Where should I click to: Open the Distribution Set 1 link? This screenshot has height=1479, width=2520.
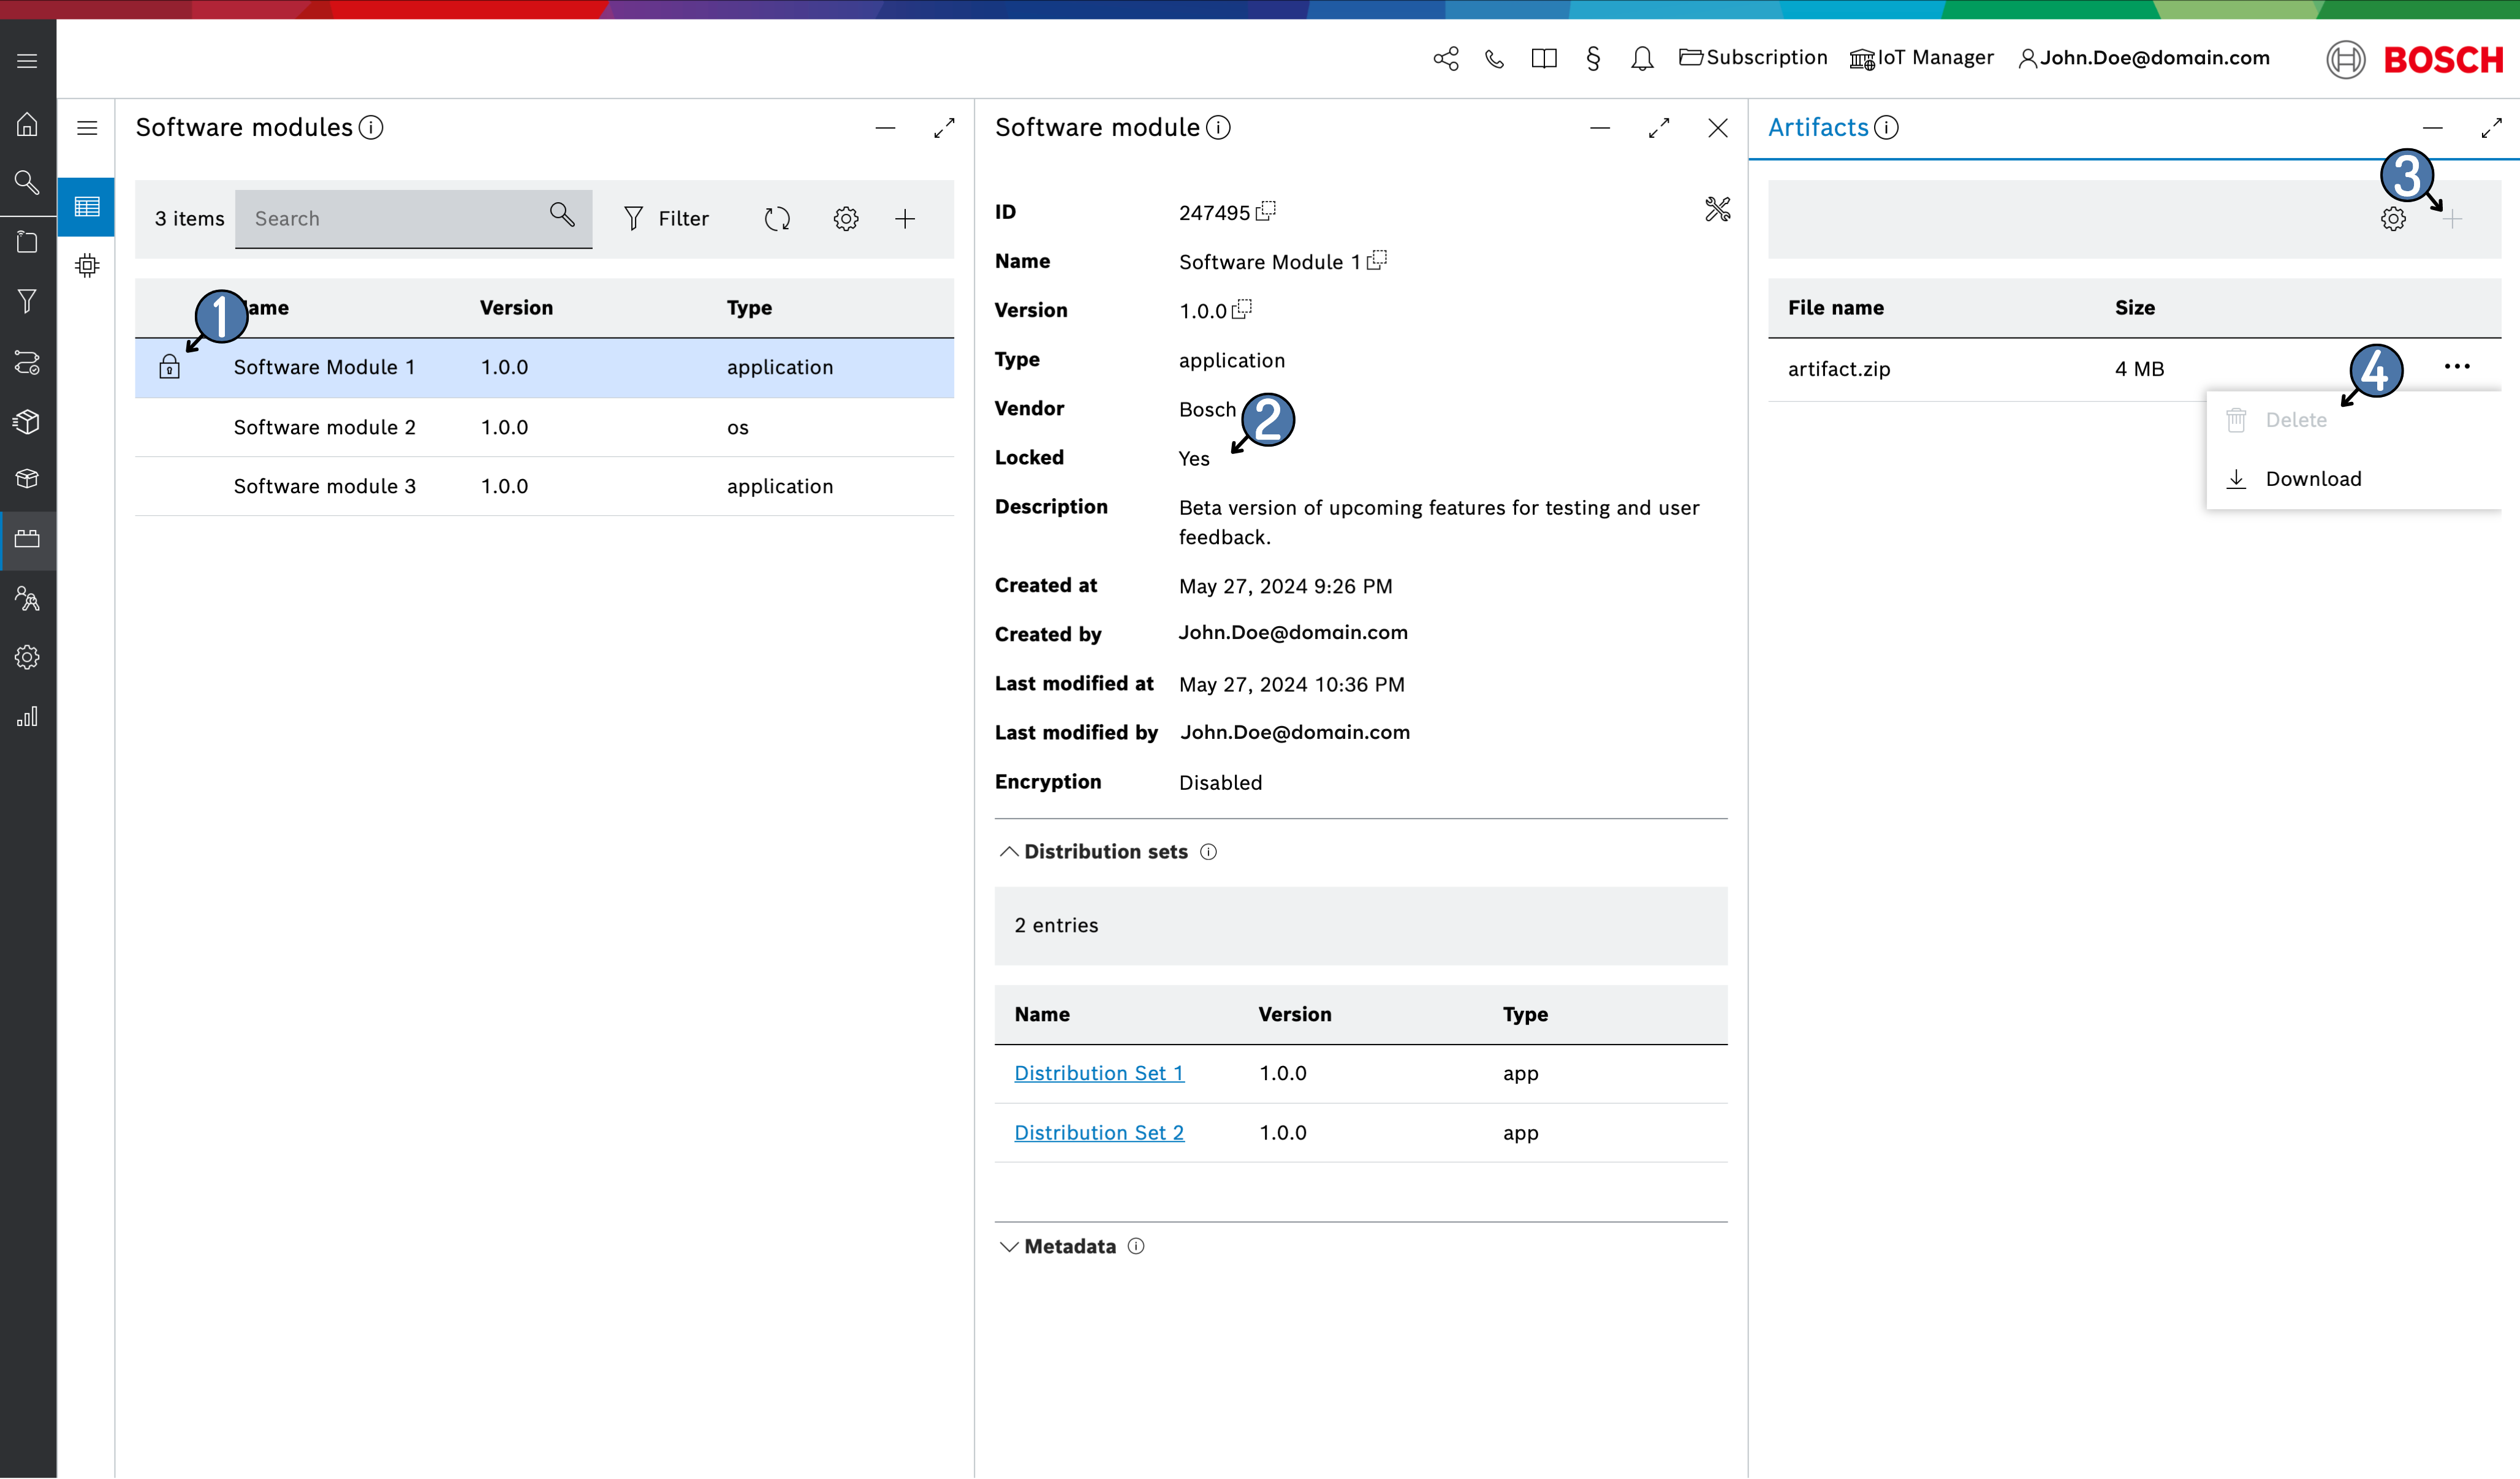(1098, 1073)
